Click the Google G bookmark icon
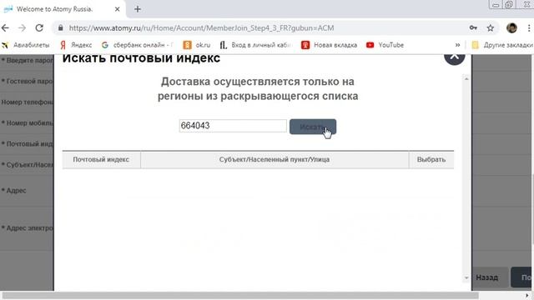The width and height of the screenshot is (534, 300). point(105,45)
